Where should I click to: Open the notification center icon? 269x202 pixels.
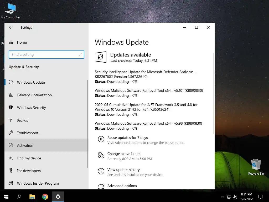[260, 197]
